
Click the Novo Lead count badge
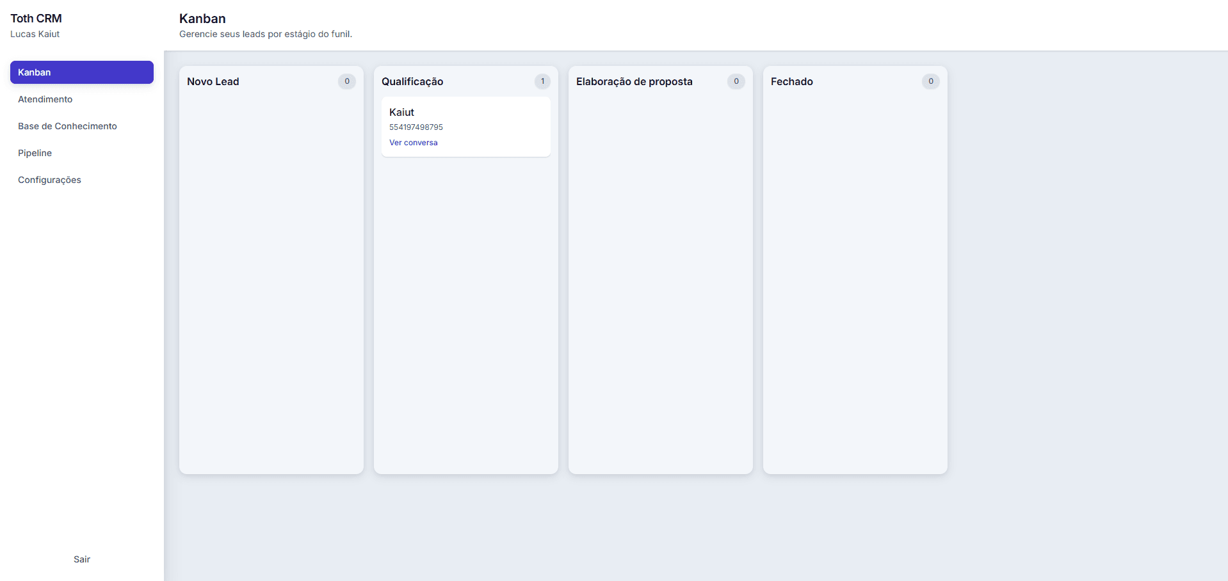point(347,81)
